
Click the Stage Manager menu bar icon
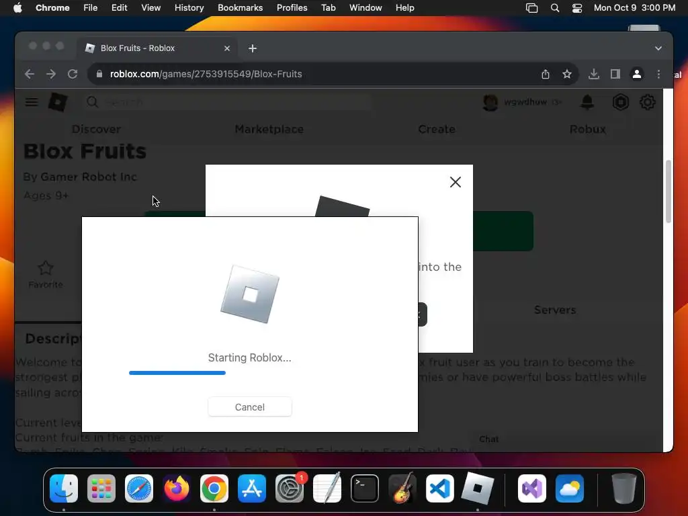531,8
